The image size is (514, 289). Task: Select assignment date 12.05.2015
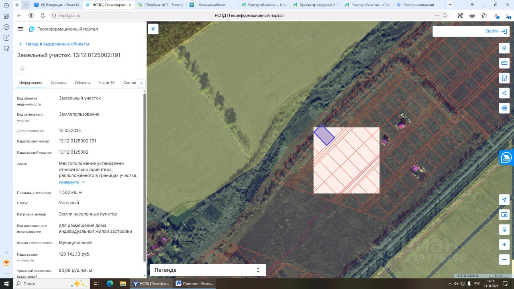pyautogui.click(x=70, y=130)
